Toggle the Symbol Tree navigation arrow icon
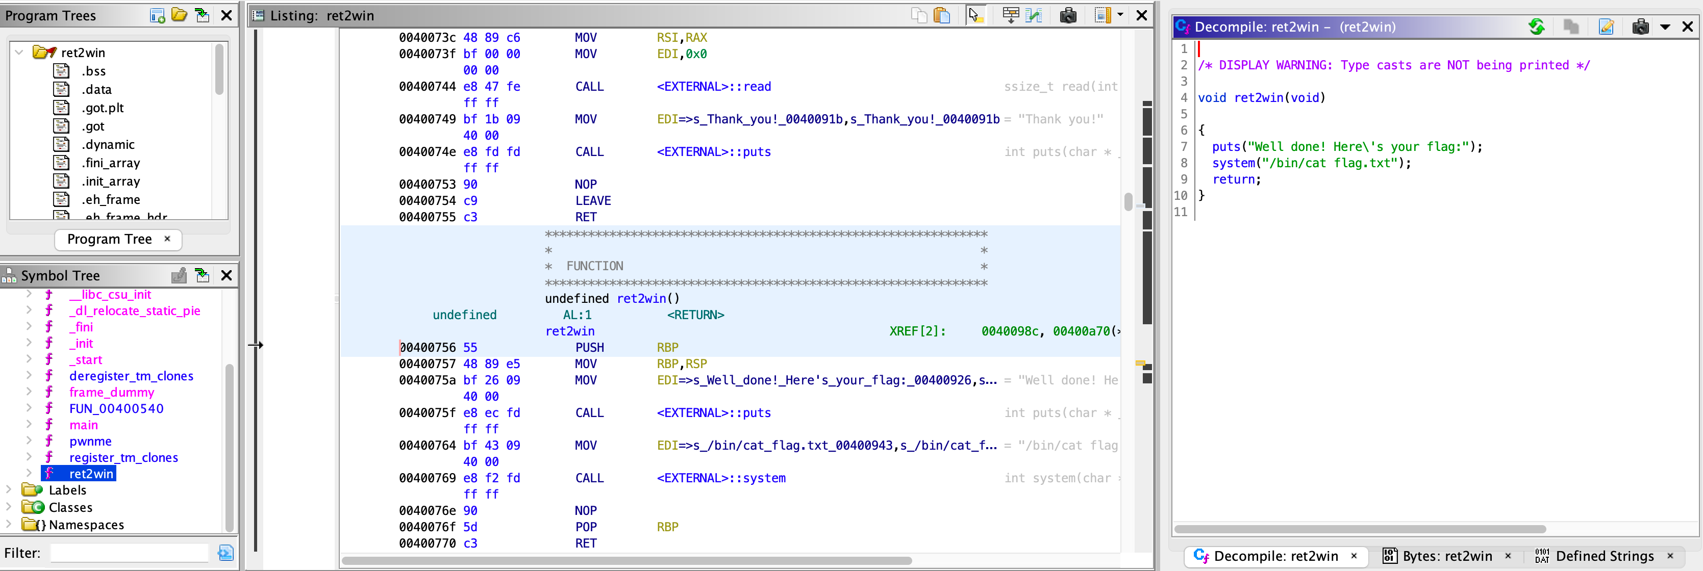Image resolution: width=1703 pixels, height=571 pixels. (203, 275)
